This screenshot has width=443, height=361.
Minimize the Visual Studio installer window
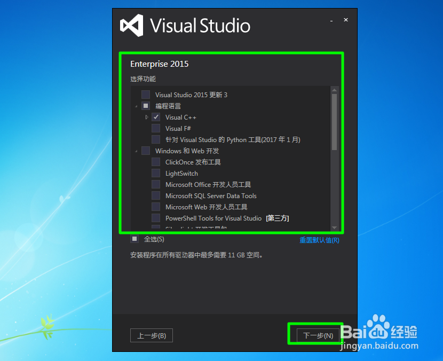point(331,20)
